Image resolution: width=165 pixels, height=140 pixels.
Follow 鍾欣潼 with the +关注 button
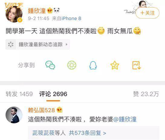pyautogui.click(x=147, y=13)
